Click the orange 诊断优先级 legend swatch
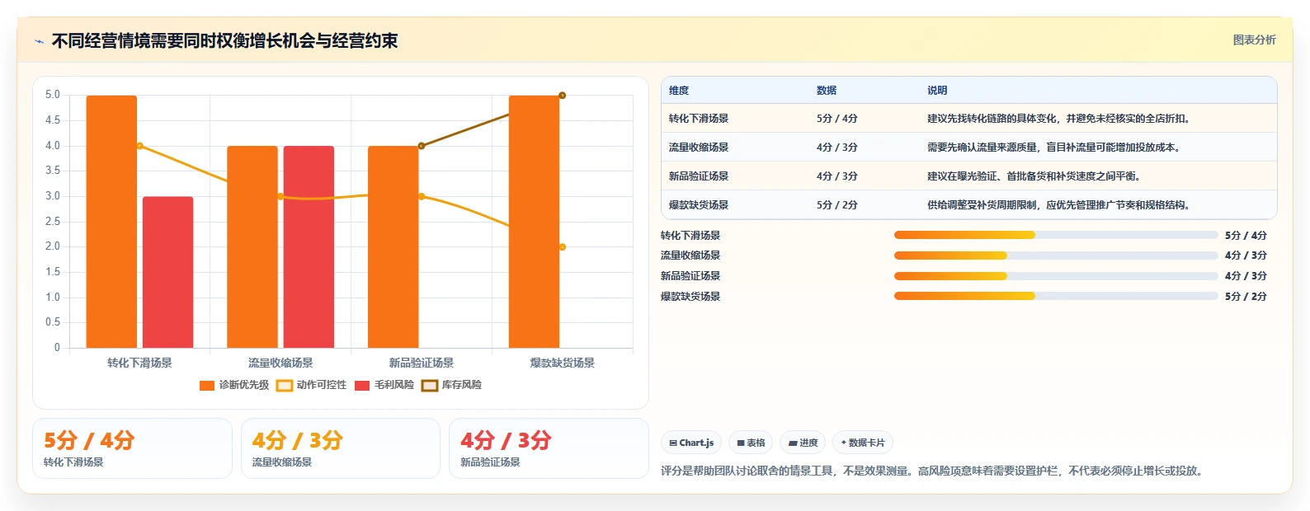This screenshot has height=511, width=1310. coord(207,386)
